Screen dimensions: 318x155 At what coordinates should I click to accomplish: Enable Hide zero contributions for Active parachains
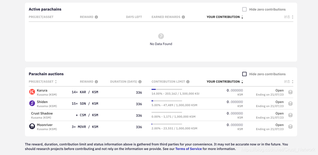click(244, 9)
